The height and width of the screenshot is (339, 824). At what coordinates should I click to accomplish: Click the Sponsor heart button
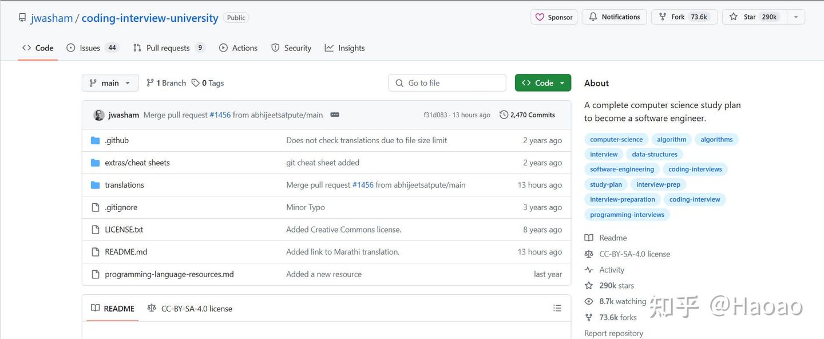(x=554, y=17)
